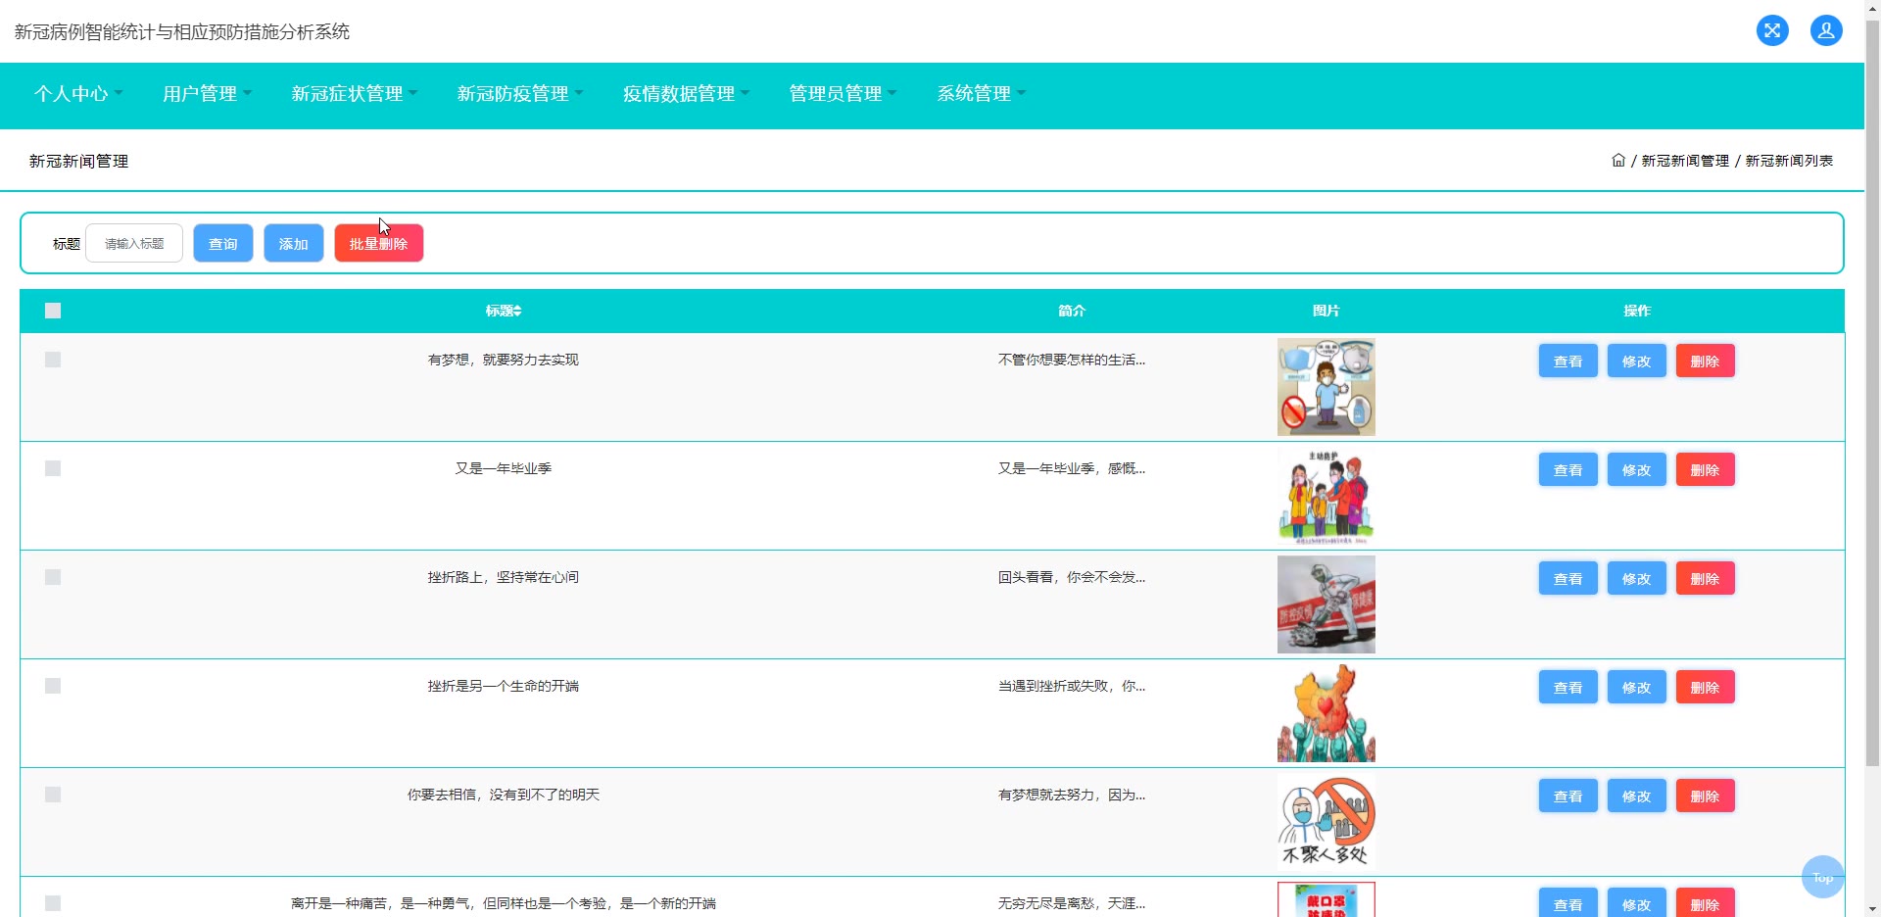Click the fullscreen toggle icon in header
The width and height of the screenshot is (1881, 917).
[x=1771, y=30]
